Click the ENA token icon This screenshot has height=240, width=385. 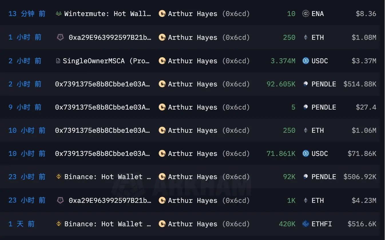pos(305,14)
